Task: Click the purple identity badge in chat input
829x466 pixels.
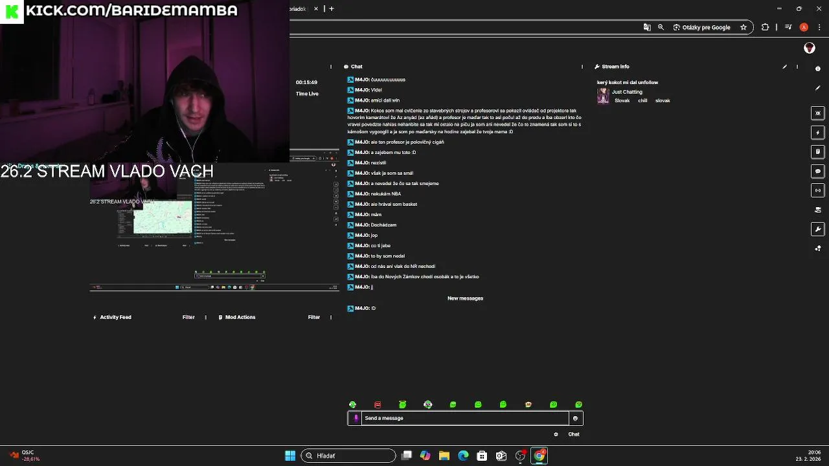Action: click(356, 418)
